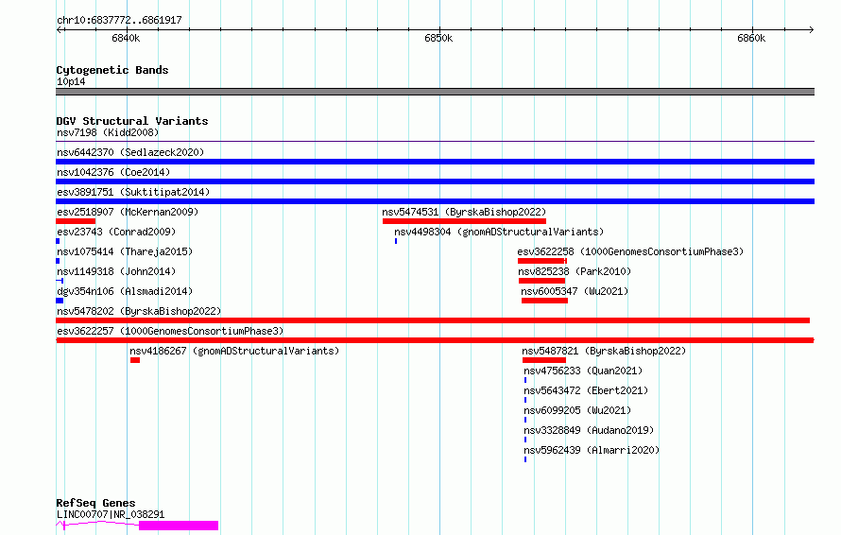Select the nsv6442370 (Sedlazeck2020) blue bar

tap(435, 162)
